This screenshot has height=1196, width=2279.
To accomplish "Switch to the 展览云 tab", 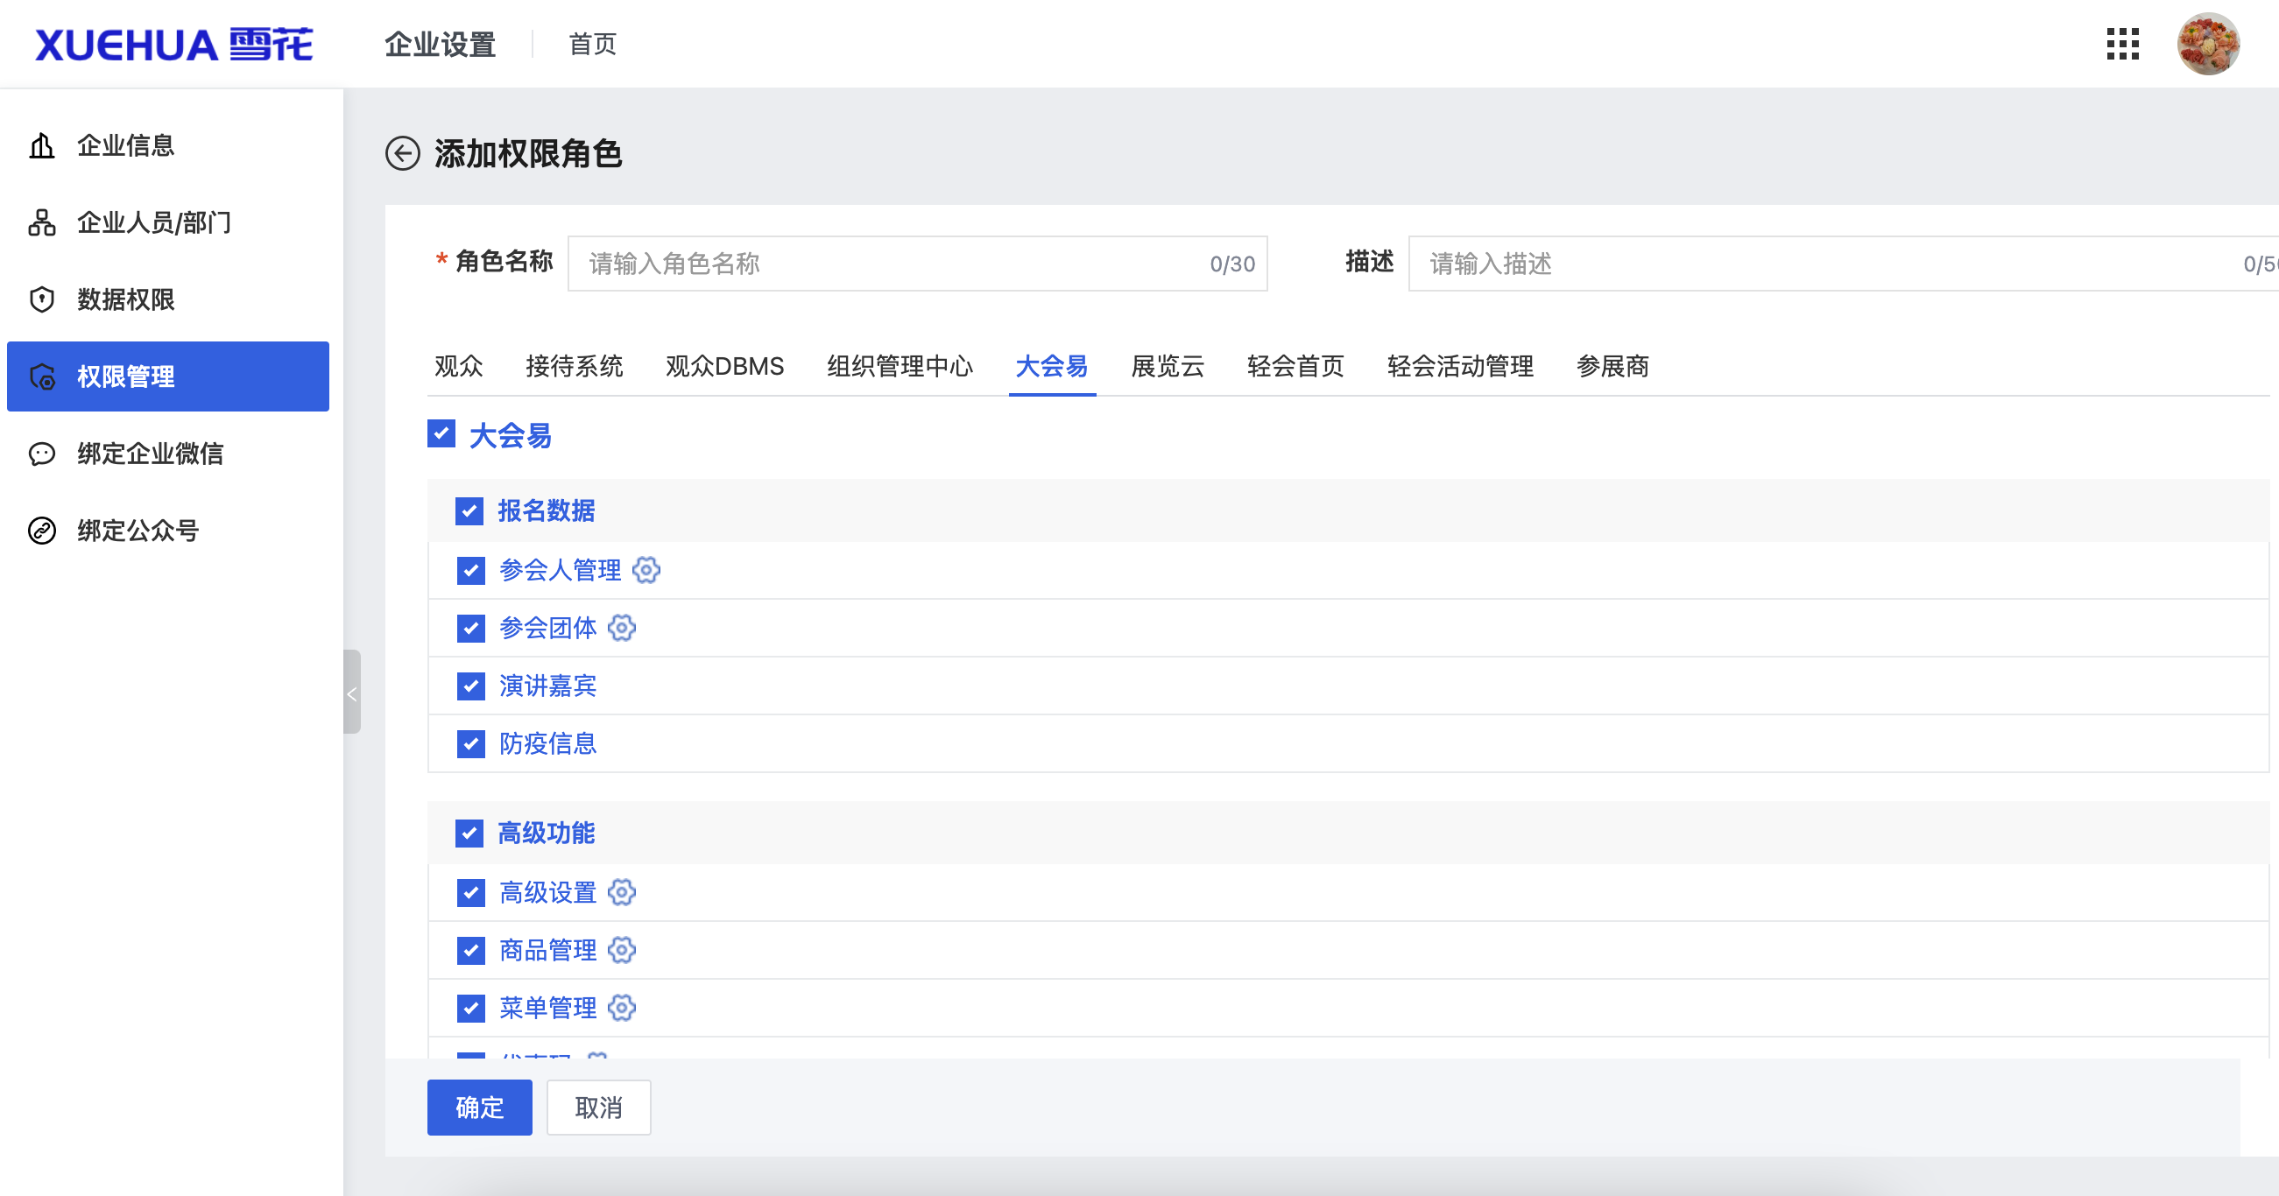I will coord(1167,366).
